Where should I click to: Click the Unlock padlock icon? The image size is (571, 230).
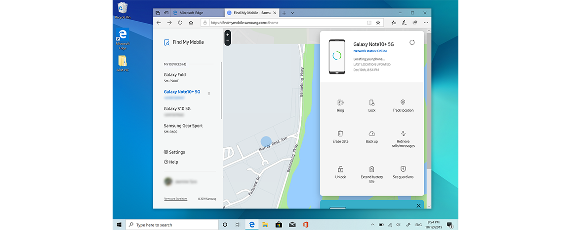pos(340,169)
